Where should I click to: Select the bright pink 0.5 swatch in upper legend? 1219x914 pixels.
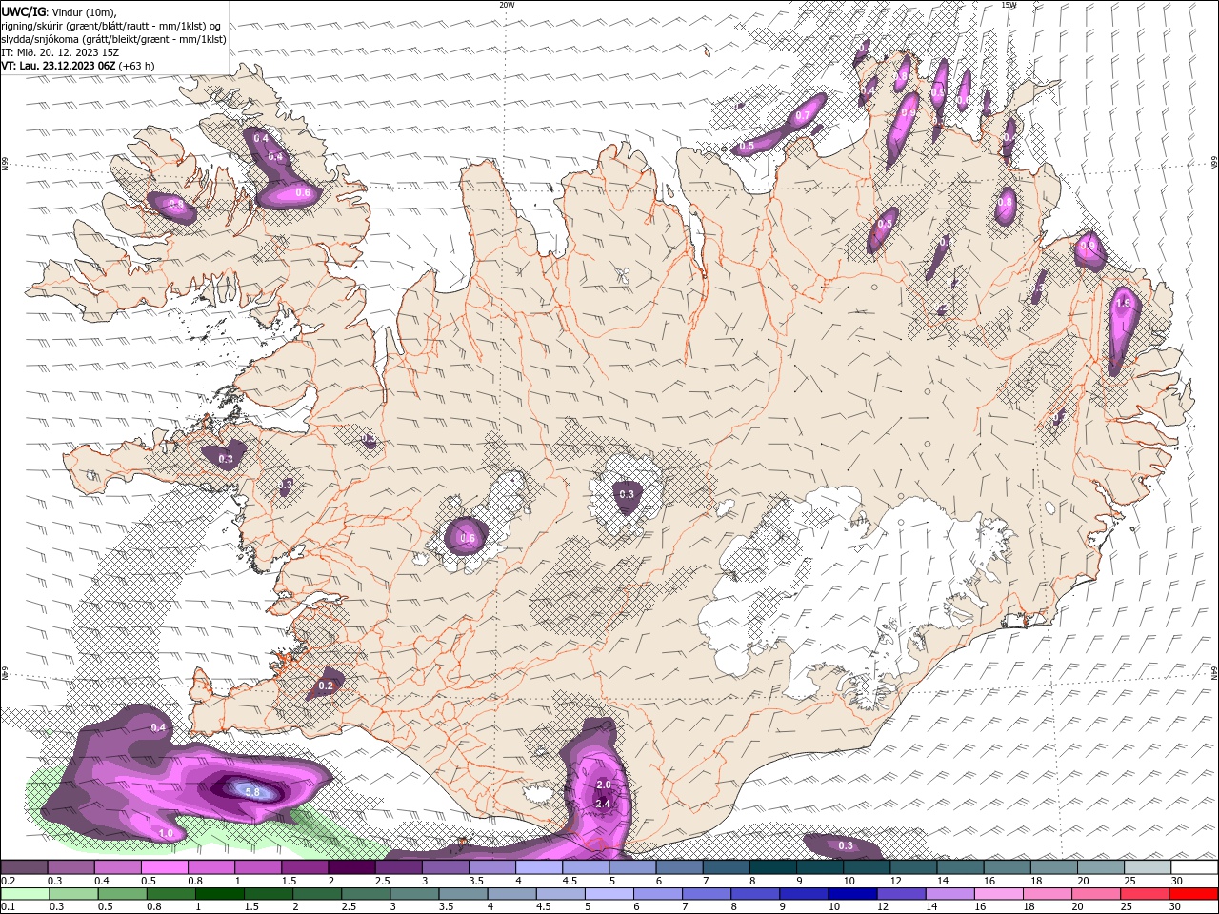pyautogui.click(x=164, y=867)
